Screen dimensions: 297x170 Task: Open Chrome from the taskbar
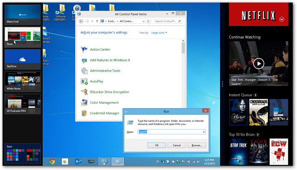52,162
